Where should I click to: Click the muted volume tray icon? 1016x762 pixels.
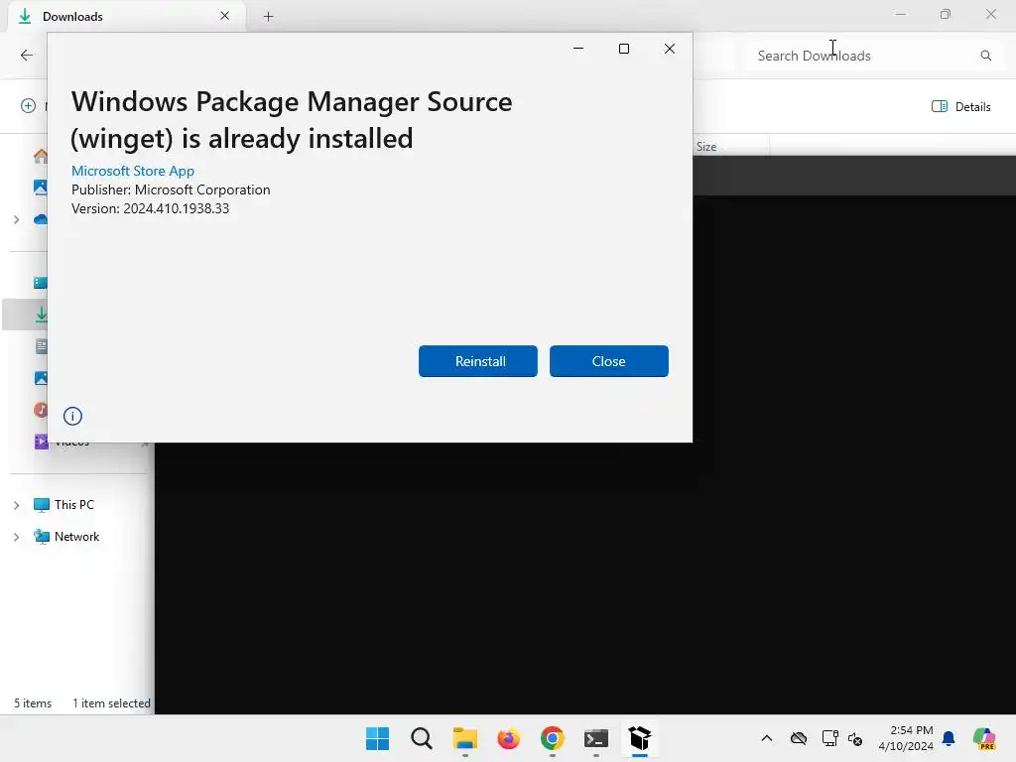click(x=855, y=738)
